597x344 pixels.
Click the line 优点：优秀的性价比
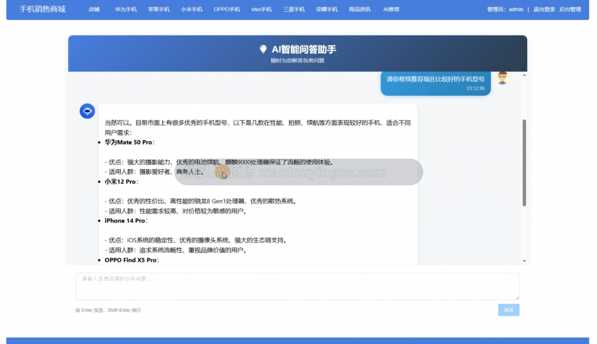click(x=201, y=201)
